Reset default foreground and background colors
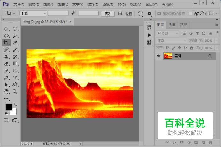Viewport: 221px width, 147px height. [x=7, y=114]
